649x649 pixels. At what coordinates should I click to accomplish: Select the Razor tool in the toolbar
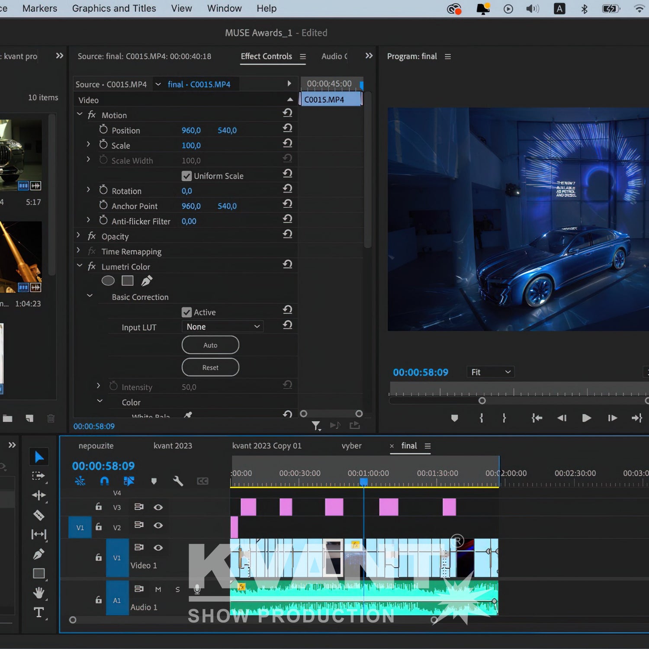click(x=39, y=515)
